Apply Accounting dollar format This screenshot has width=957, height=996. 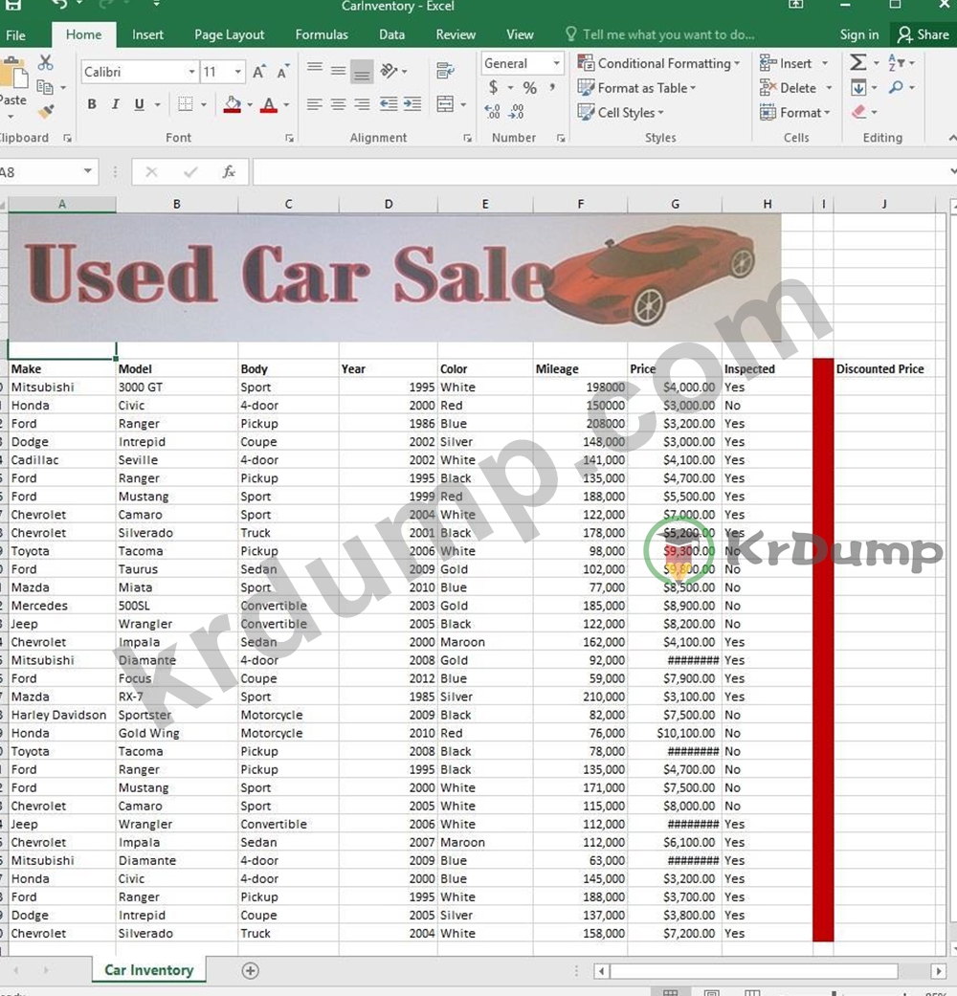[493, 87]
